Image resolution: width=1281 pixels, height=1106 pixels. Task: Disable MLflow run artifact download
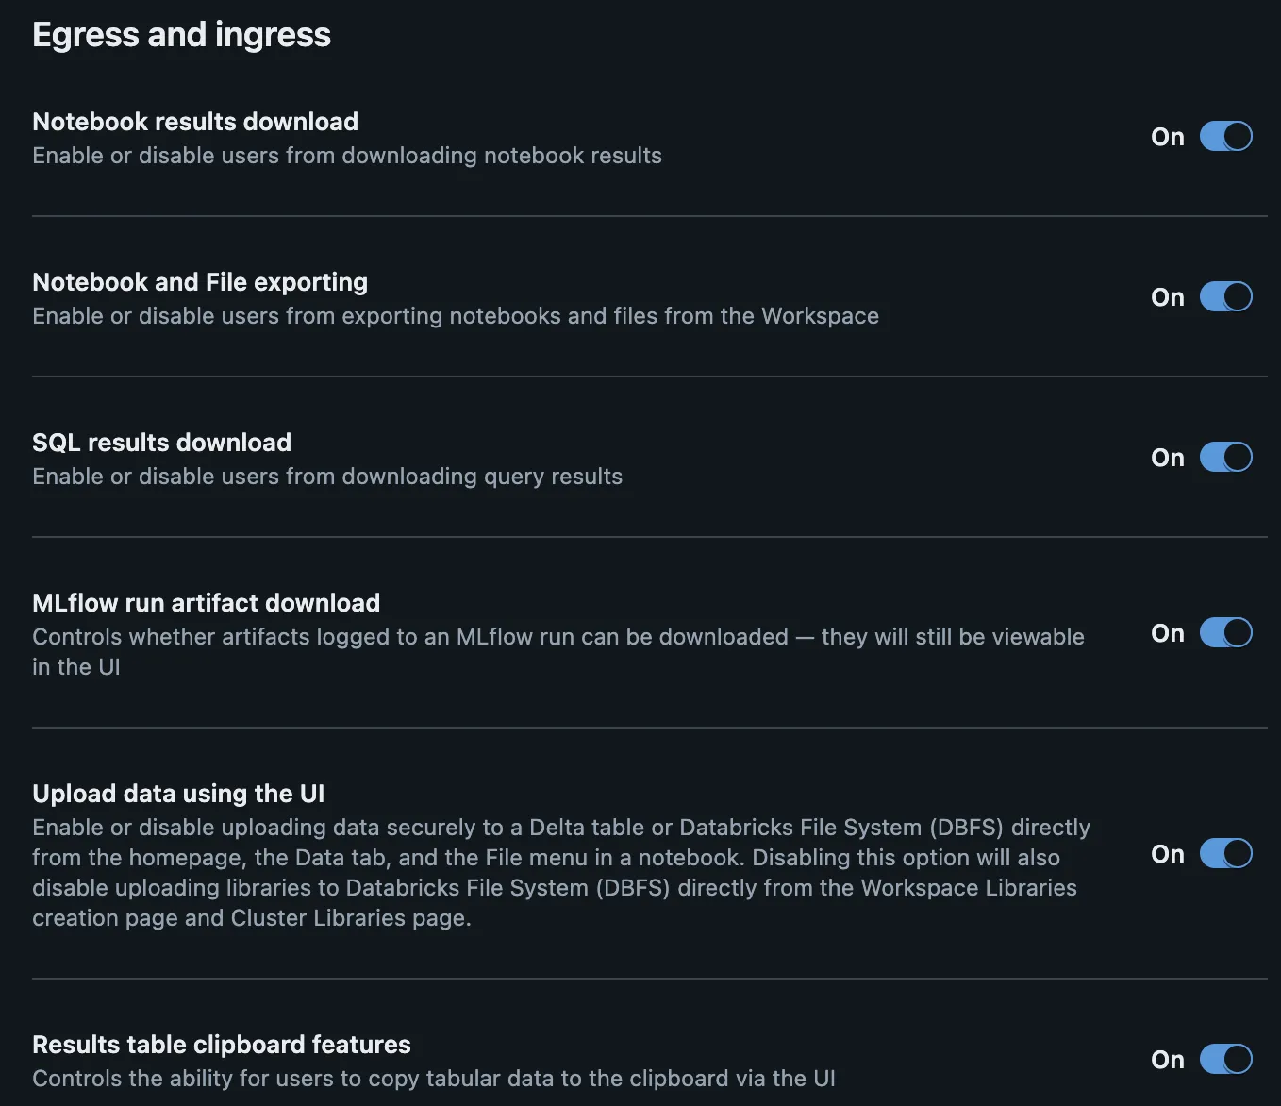click(1226, 632)
